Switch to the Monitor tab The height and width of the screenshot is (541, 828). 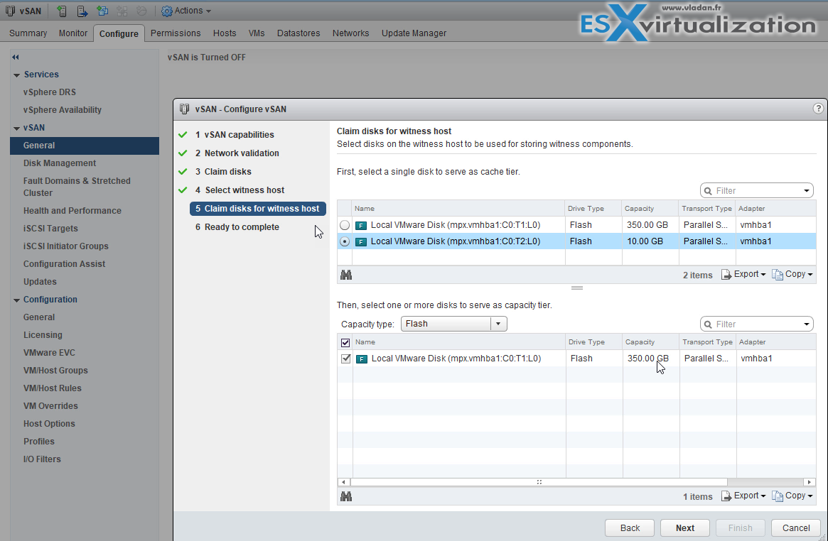coord(73,33)
